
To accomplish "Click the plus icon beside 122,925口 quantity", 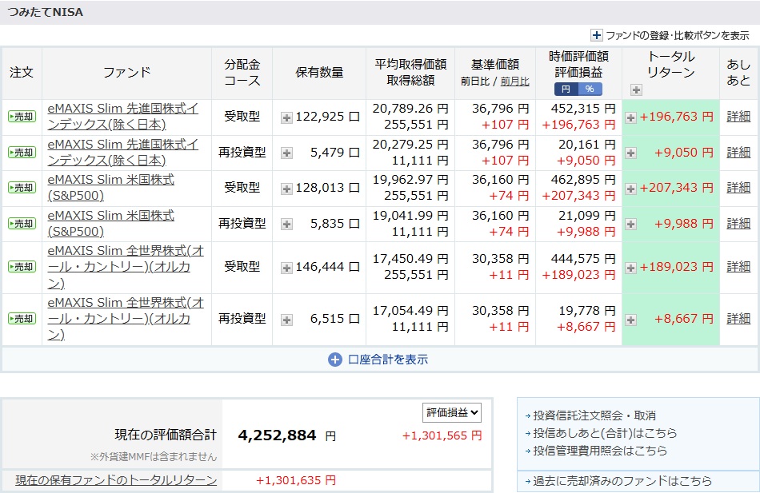I will point(286,117).
